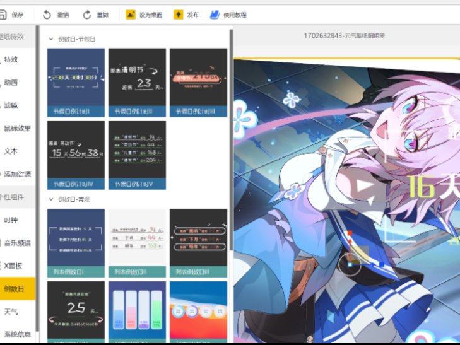Screen dimensions: 460x345
Task: Click the 重做 redo icon
Action: [x=87, y=15]
